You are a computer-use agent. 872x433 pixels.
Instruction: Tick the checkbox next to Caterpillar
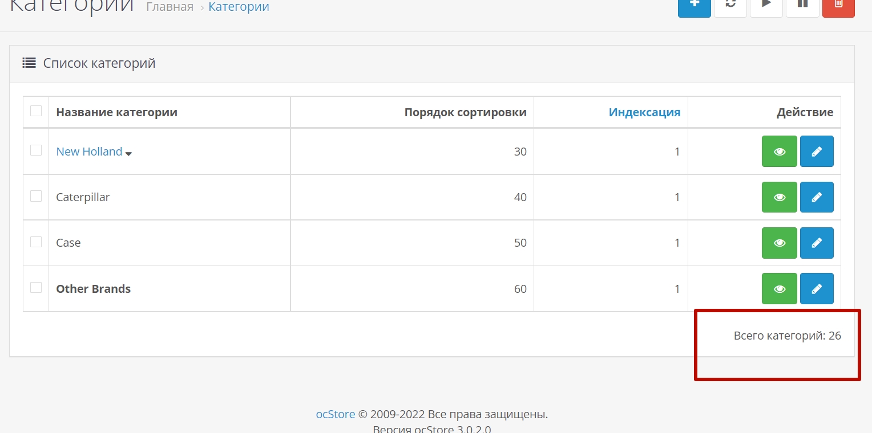click(36, 196)
